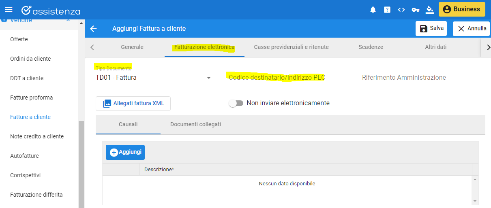The height and width of the screenshot is (208, 491).
Task: Click the key icon in header
Action: 416,10
